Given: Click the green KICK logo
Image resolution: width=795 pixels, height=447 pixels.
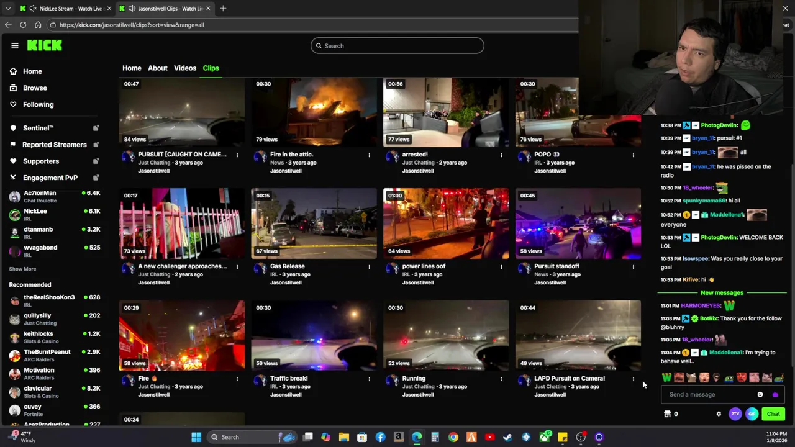Looking at the screenshot, I should point(44,45).
